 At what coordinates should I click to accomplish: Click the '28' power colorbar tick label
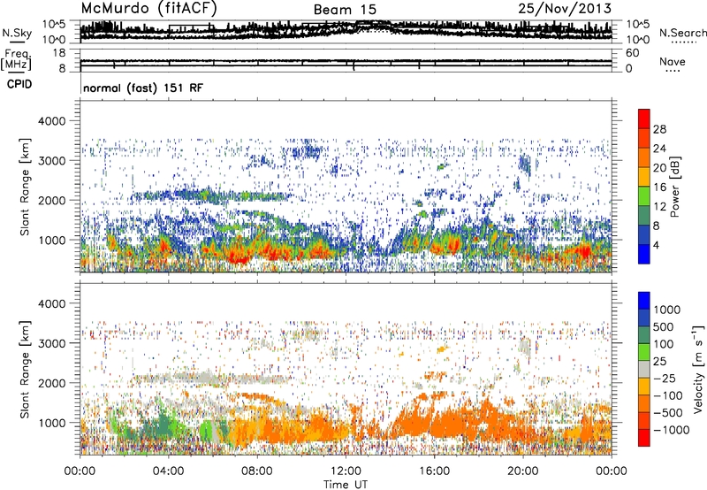point(659,129)
